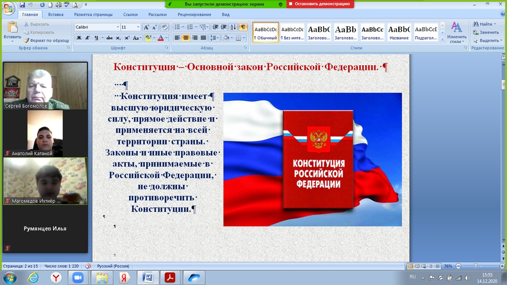The height and width of the screenshot is (285, 507).
Task: Click the Cut (Вырезать) command
Action: (37, 24)
